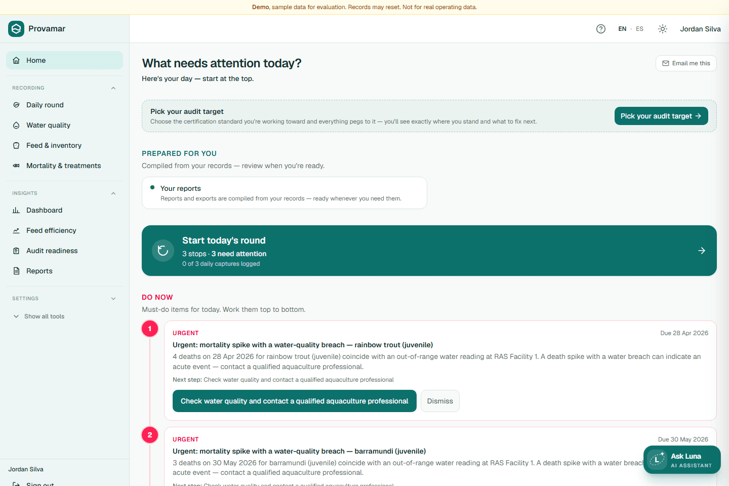Screen dimensions: 729x486
Task: Click Jordan Silva user name in header
Action: pos(700,29)
